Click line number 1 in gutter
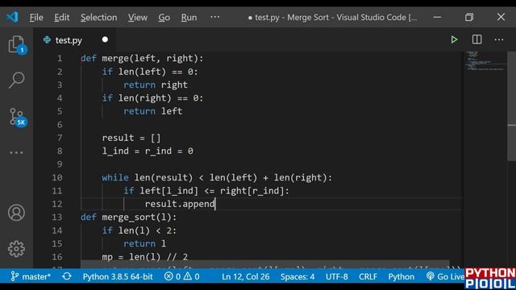 [60, 58]
